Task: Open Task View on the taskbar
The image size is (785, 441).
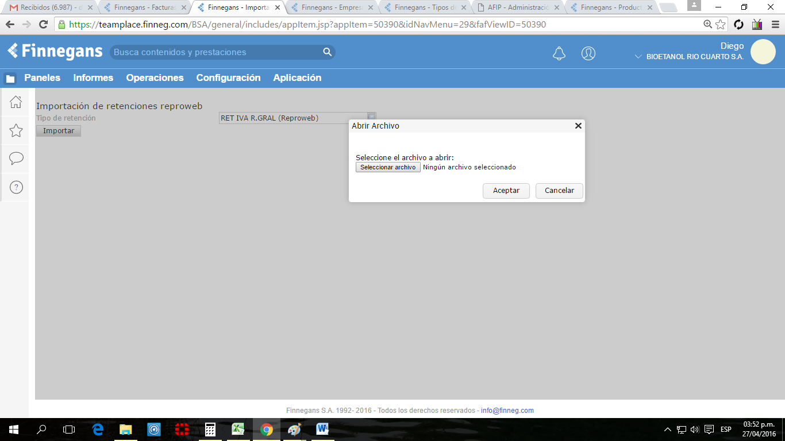Action: 69,430
